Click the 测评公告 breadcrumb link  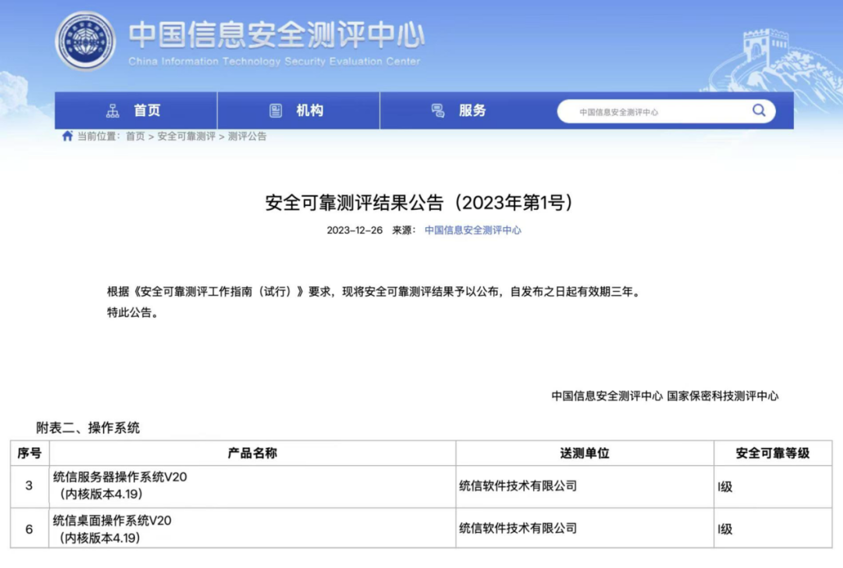click(247, 137)
